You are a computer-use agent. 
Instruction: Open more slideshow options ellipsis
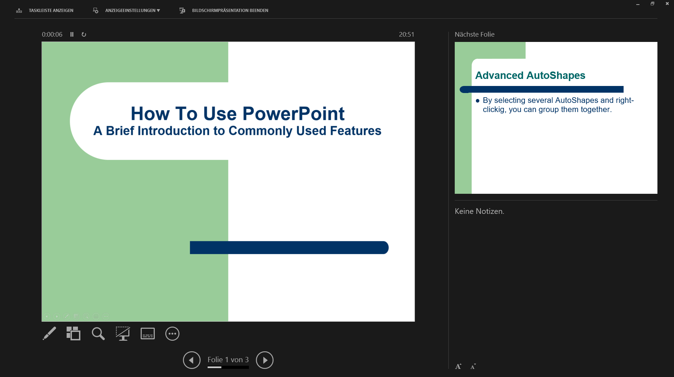tap(172, 334)
